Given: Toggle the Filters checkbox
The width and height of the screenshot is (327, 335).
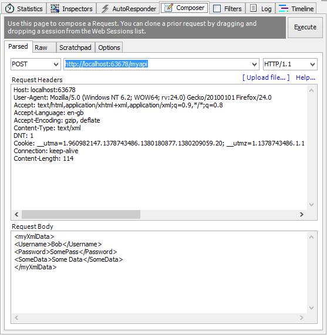Looking at the screenshot, I should 217,9.
